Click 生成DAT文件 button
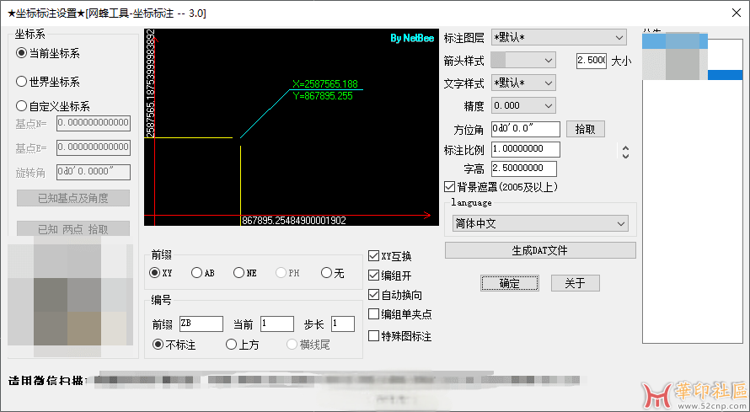This screenshot has width=750, height=412. coord(540,250)
